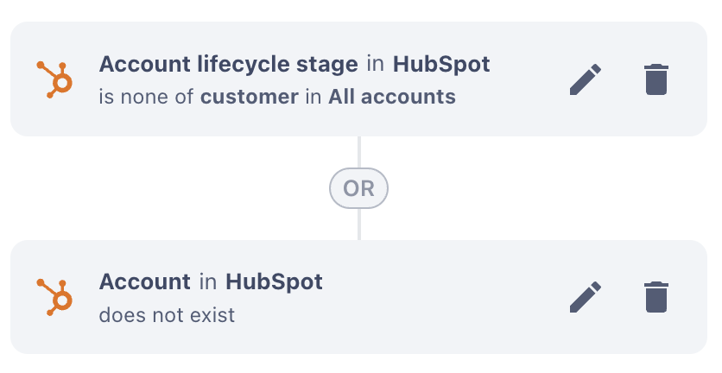This screenshot has width=722, height=373.
Task: Click the 'is none of' operator text
Action: pyautogui.click(x=147, y=97)
